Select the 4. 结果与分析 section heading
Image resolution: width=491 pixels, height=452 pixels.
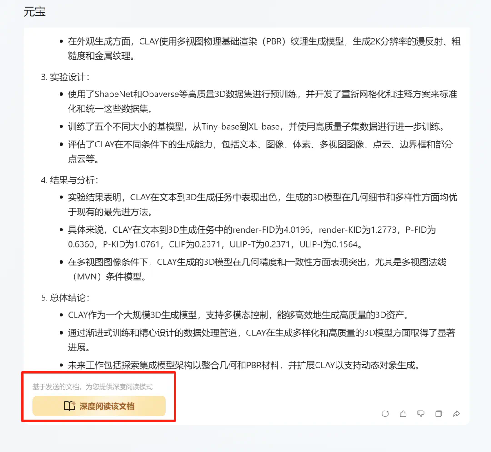[70, 180]
